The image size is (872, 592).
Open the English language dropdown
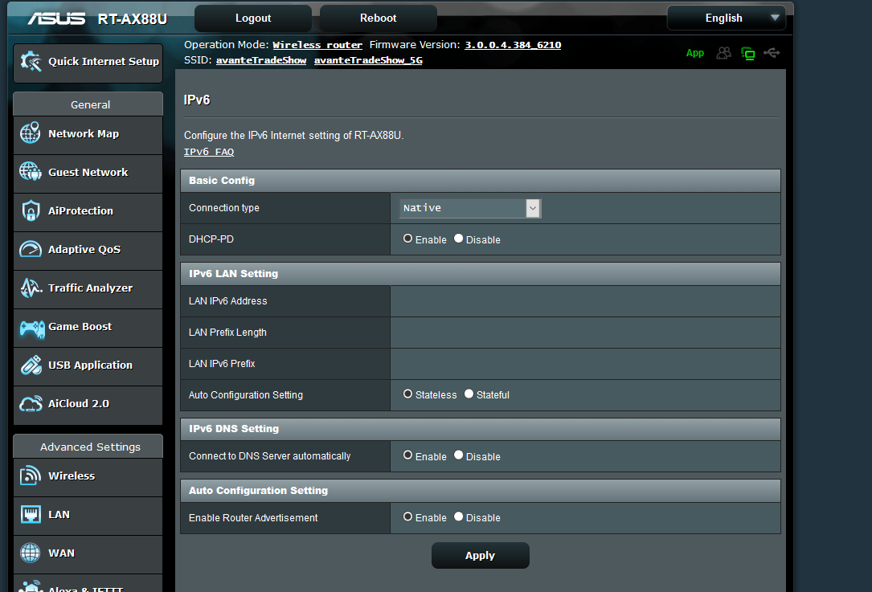point(727,18)
